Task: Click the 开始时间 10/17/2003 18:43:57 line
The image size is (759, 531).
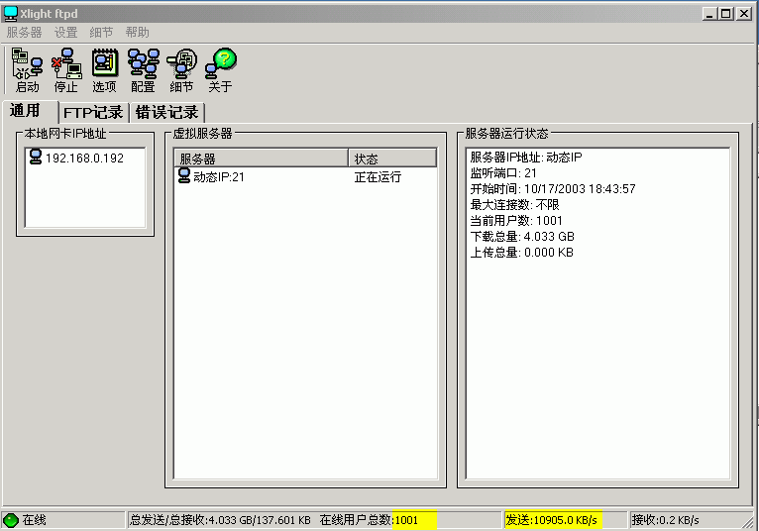Action: tap(553, 189)
